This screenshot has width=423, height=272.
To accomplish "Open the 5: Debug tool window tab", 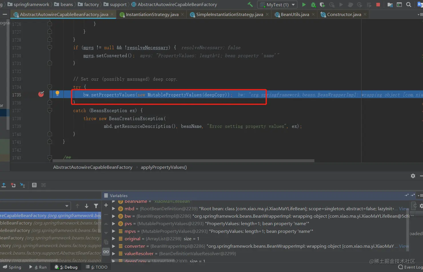I will (x=66, y=267).
